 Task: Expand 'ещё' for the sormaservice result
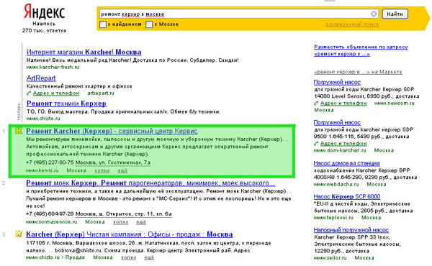[141, 221]
